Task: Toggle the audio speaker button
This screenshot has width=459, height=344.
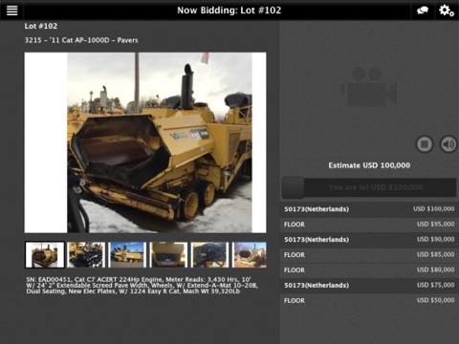Action: (x=448, y=144)
